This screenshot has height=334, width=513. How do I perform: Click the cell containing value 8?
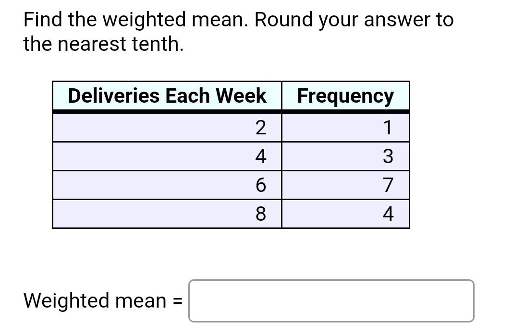(x=259, y=215)
